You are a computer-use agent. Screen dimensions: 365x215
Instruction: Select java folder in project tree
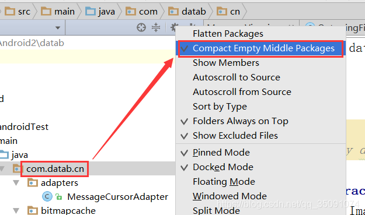click(x=20, y=155)
